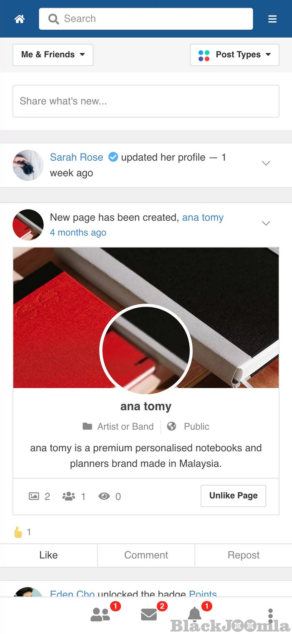Click the thumbs-up reaction icon
The height and width of the screenshot is (634, 292).
pyautogui.click(x=18, y=532)
